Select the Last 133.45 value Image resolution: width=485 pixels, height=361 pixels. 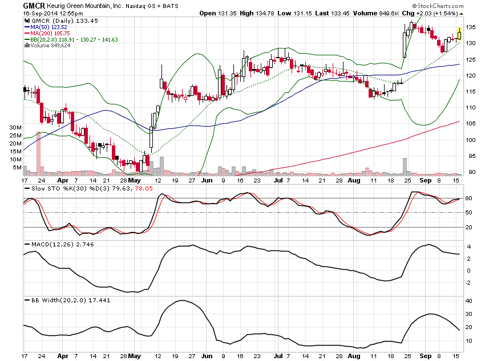tap(332, 13)
